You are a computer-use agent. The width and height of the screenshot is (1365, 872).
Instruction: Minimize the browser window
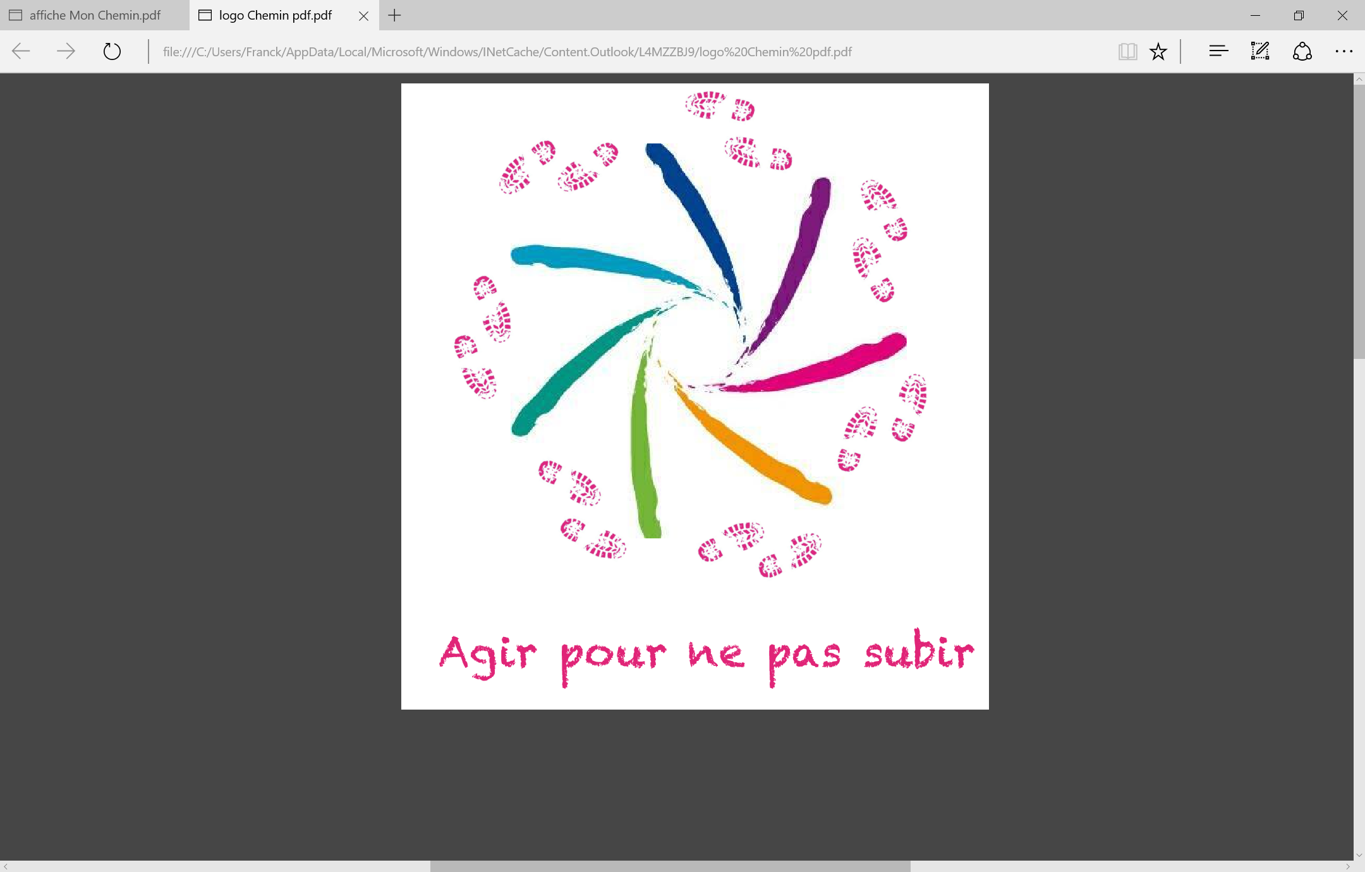1255,15
